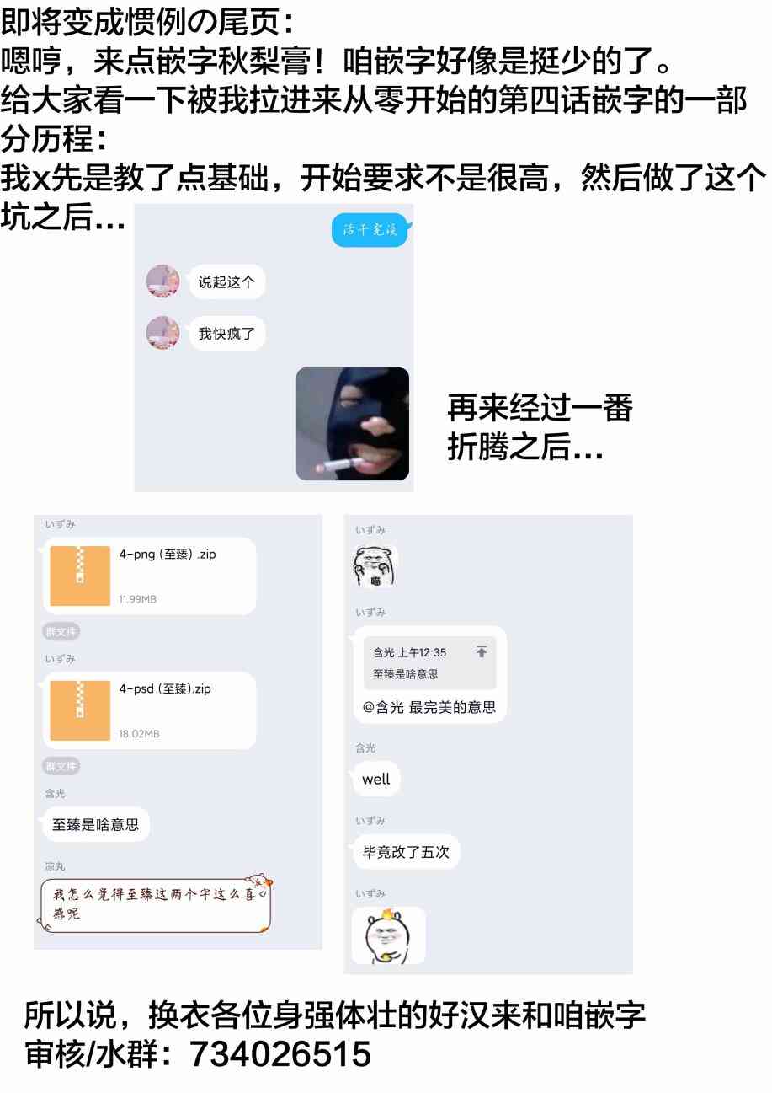
Task: Tap the avatar beside 我快疯了
Action: 162,333
